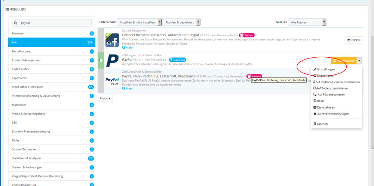Viewport: 374px width, 186px height.
Task: Tick the PayPal module checkbox
Action: point(101,60)
